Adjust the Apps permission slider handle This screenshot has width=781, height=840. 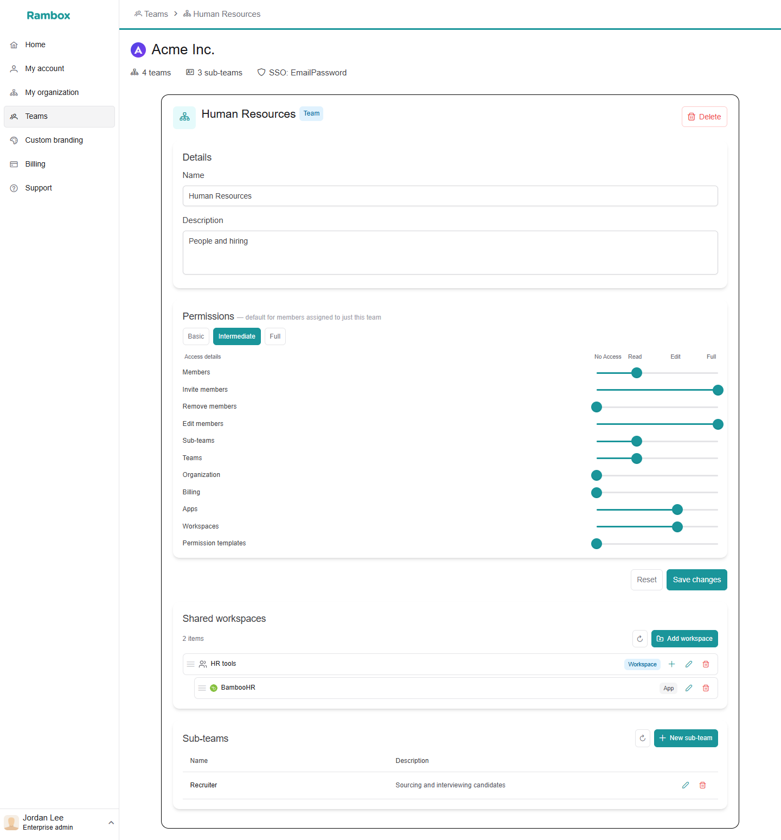(677, 510)
